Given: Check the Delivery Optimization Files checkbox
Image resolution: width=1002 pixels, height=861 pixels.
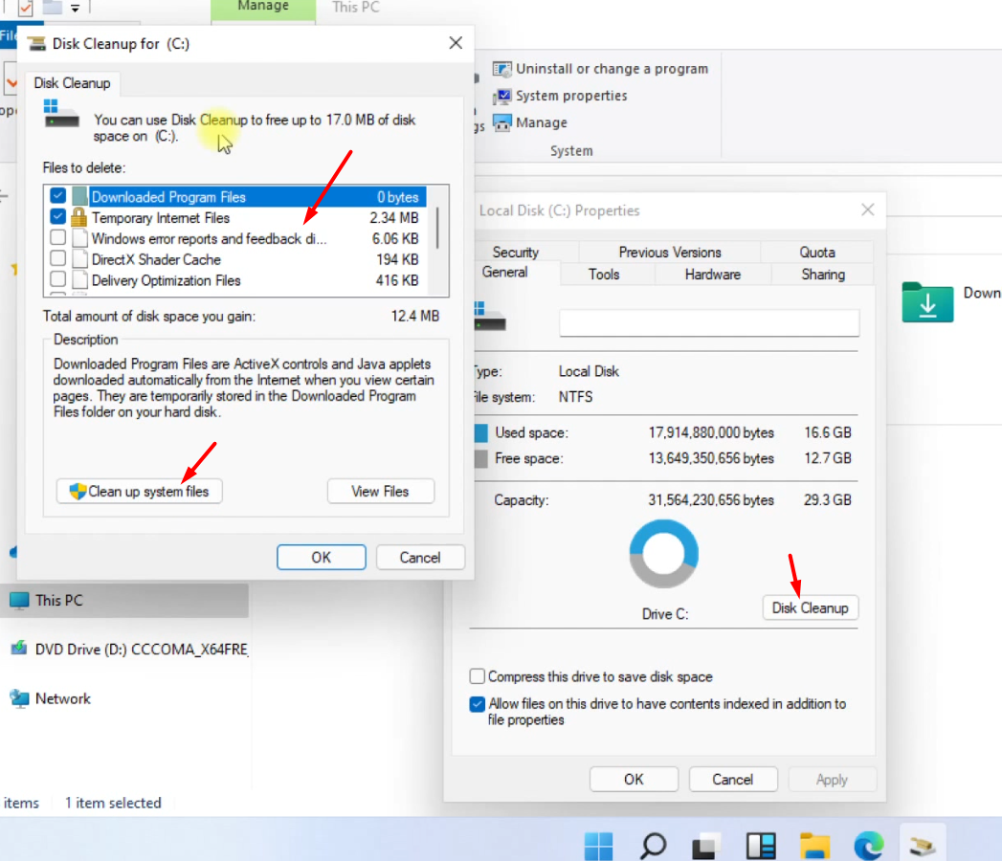Looking at the screenshot, I should (57, 279).
